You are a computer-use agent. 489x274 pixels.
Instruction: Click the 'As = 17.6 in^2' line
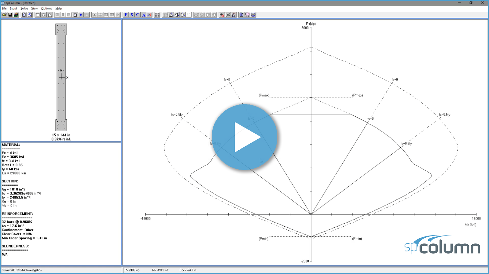click(13, 226)
